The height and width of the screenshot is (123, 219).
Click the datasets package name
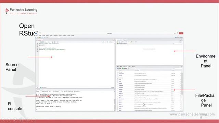pyautogui.click(x=121, y=89)
